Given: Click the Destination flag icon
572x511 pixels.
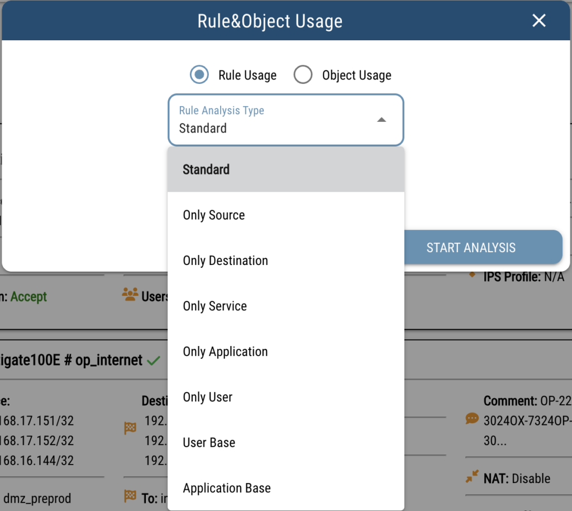Looking at the screenshot, I should click(x=130, y=428).
